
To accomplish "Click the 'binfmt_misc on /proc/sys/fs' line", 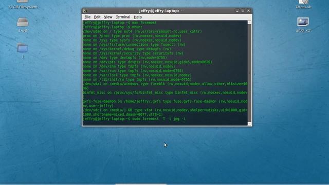I will (x=165, y=95).
